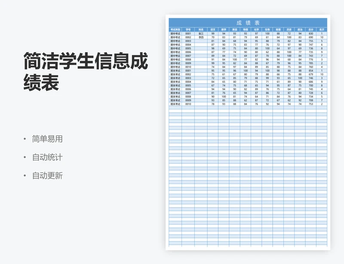The width and height of the screenshot is (344, 264).
Task: Click the first empty cell below the last 期末考试 row
Action: coord(175,108)
